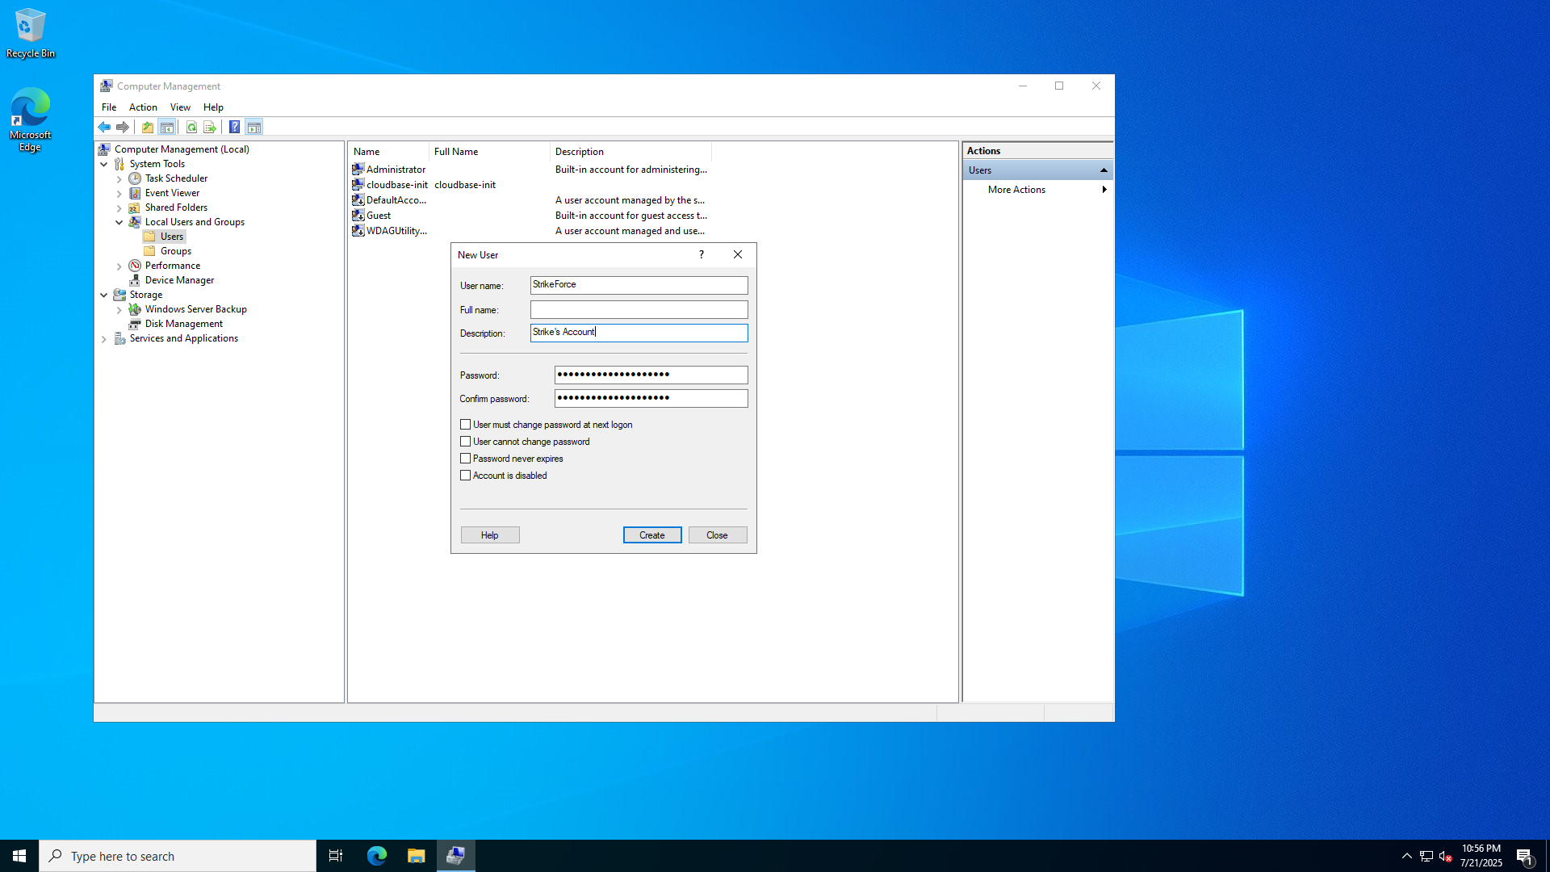1550x872 pixels.
Task: Tick the Password never expires checkbox
Action: tap(466, 459)
